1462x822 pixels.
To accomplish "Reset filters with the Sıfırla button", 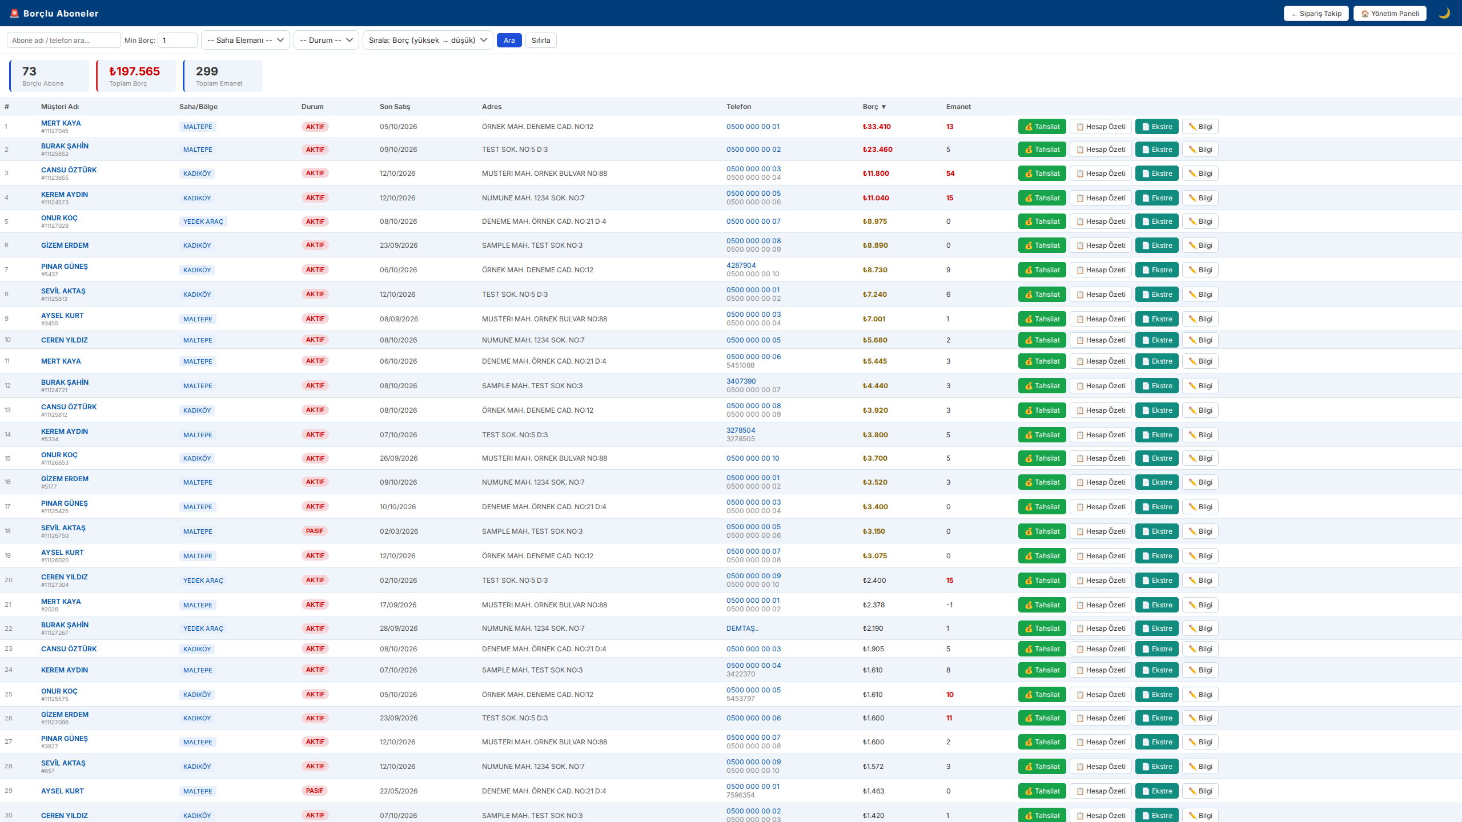I will [x=541, y=40].
